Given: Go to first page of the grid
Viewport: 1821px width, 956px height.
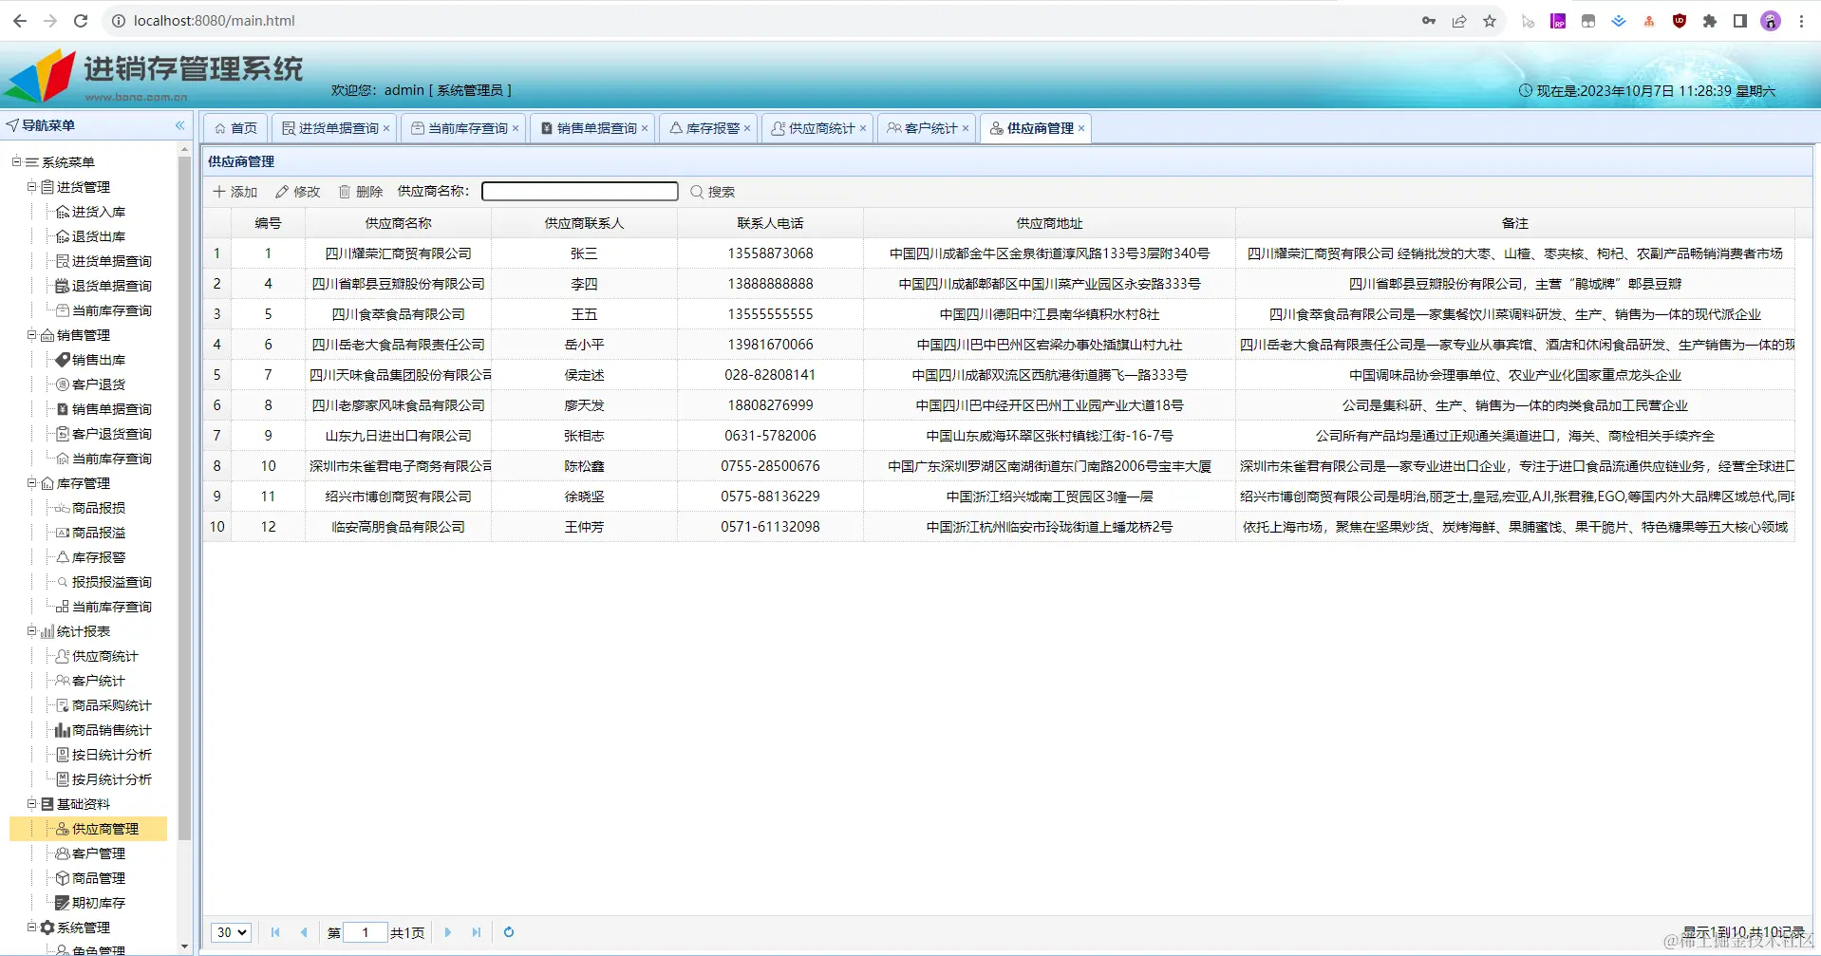Looking at the screenshot, I should [x=275, y=932].
